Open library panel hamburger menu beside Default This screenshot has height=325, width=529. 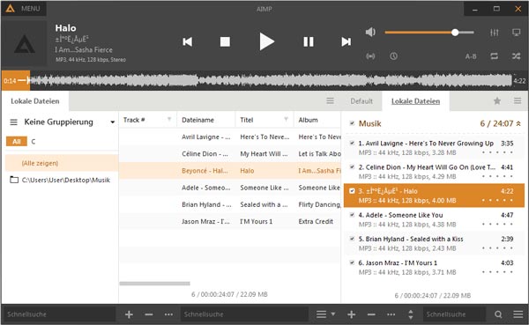(330, 100)
